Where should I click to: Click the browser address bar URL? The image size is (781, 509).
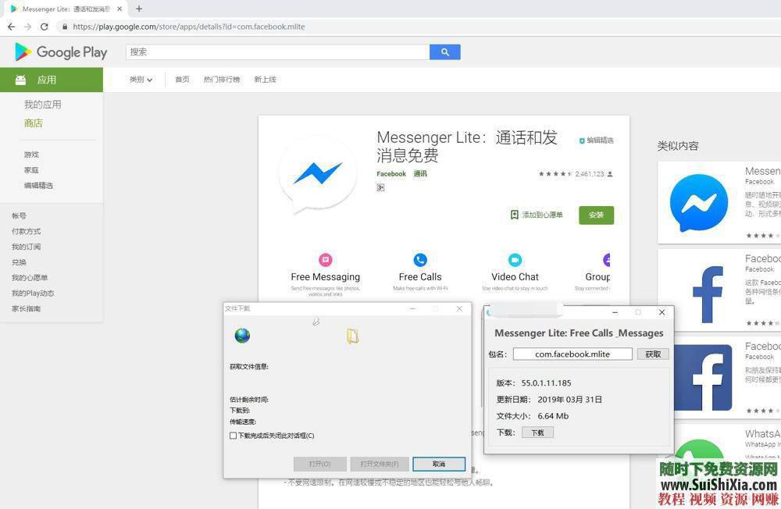click(189, 27)
